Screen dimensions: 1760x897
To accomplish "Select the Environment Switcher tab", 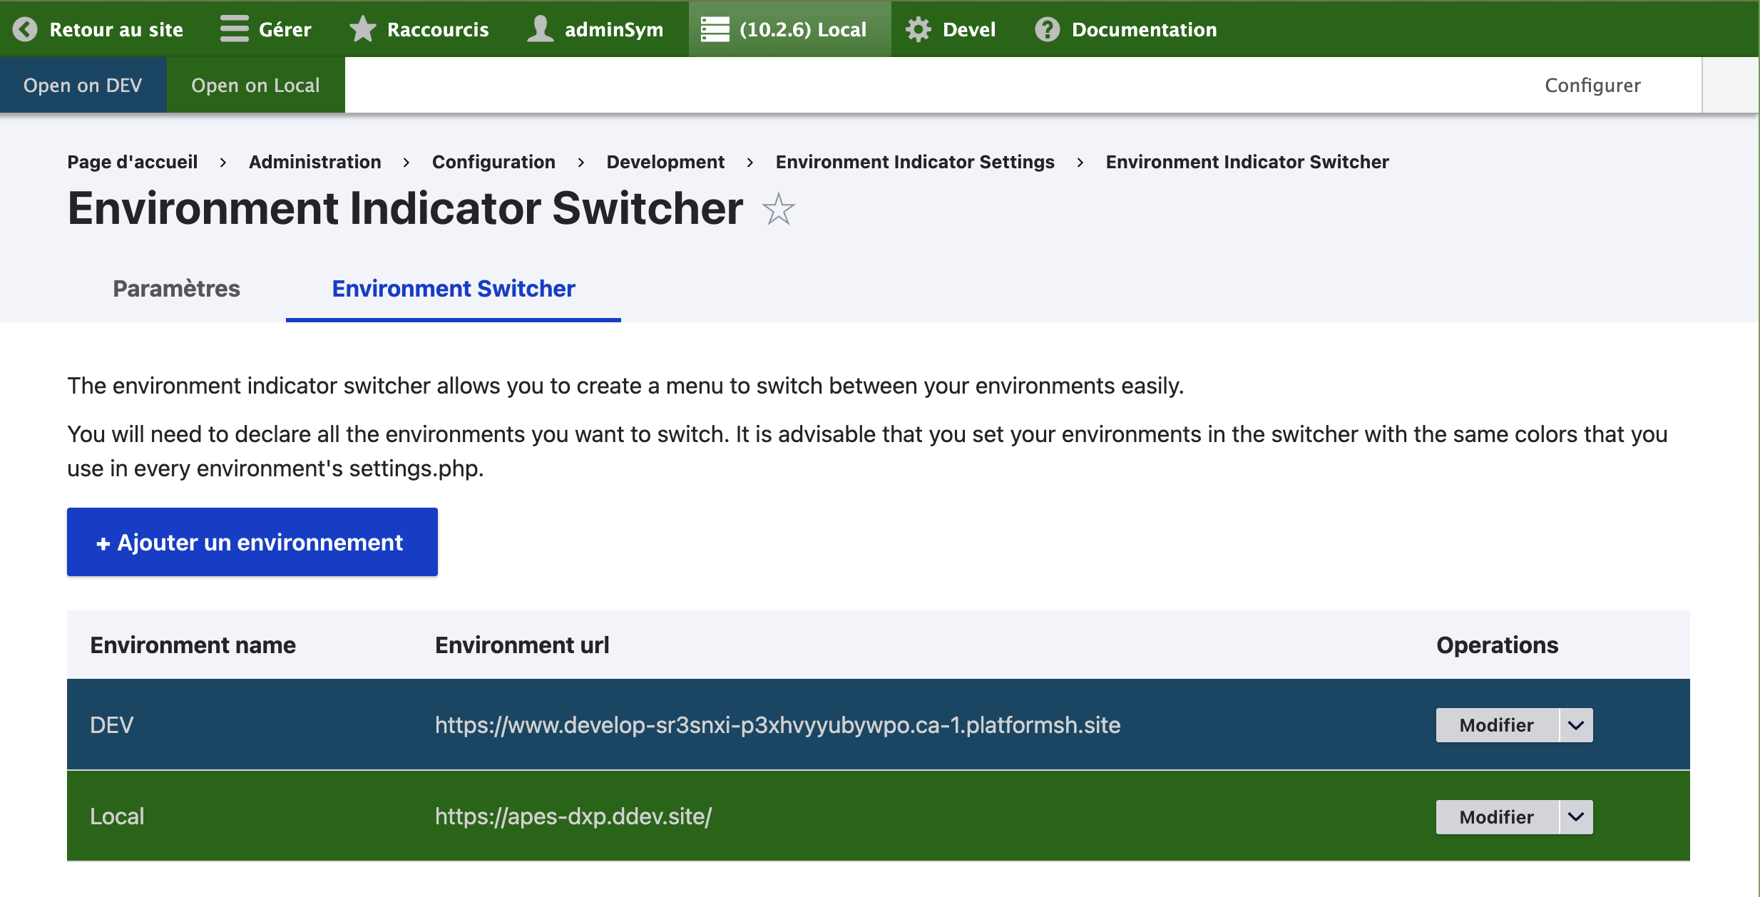I will point(454,289).
